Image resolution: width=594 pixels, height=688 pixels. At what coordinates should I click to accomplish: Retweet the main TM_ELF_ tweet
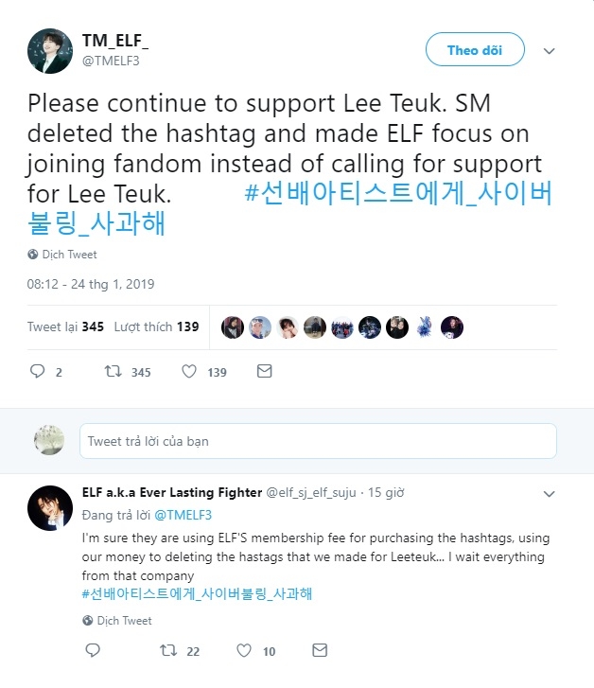pos(114,372)
